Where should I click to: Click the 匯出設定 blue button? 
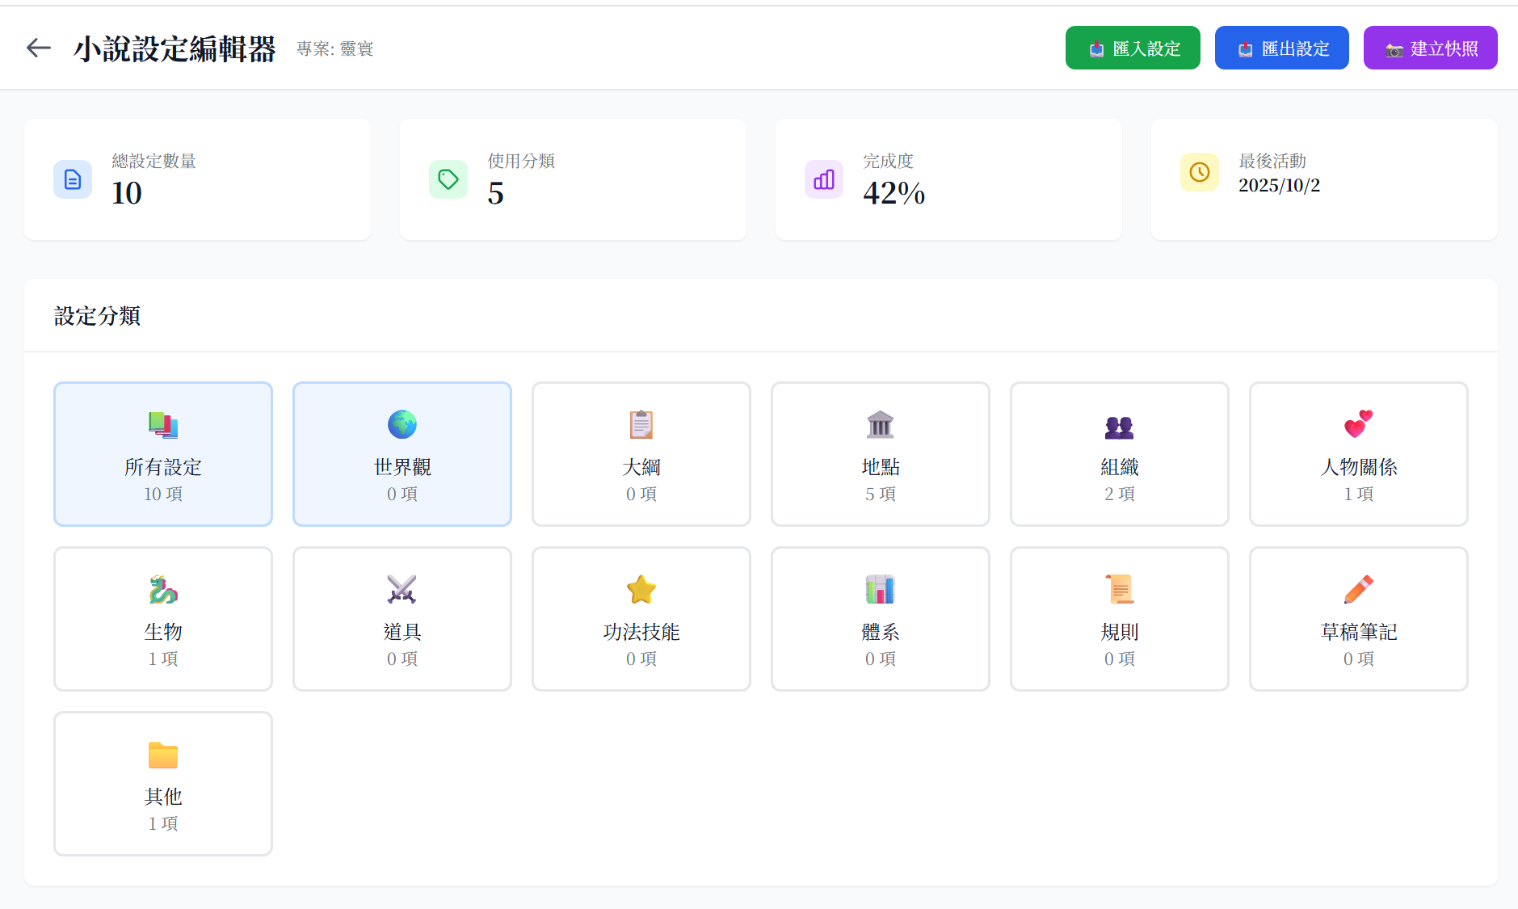coord(1281,48)
